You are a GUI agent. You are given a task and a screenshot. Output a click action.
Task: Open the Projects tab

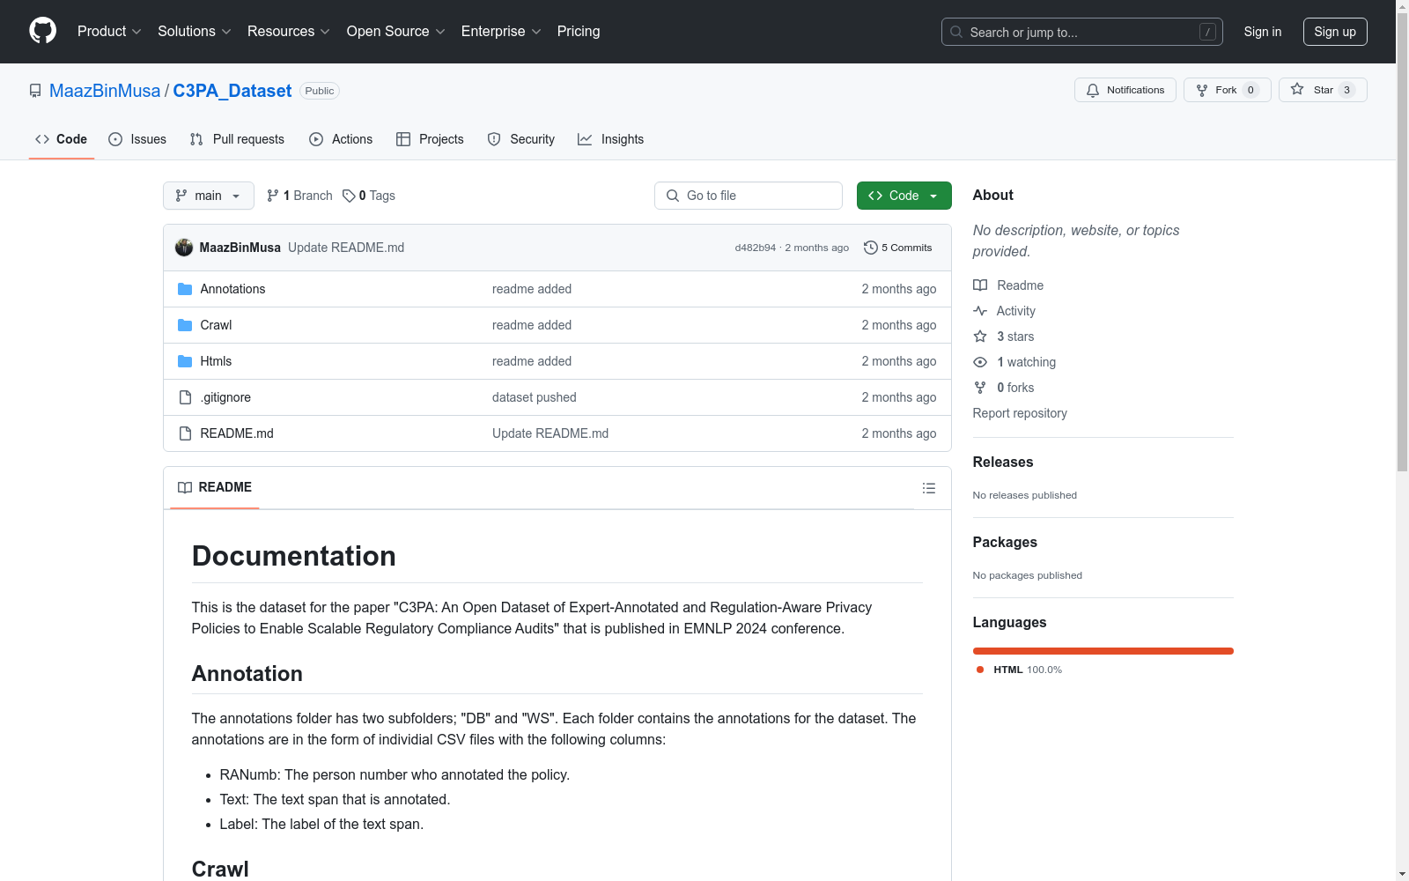430,139
